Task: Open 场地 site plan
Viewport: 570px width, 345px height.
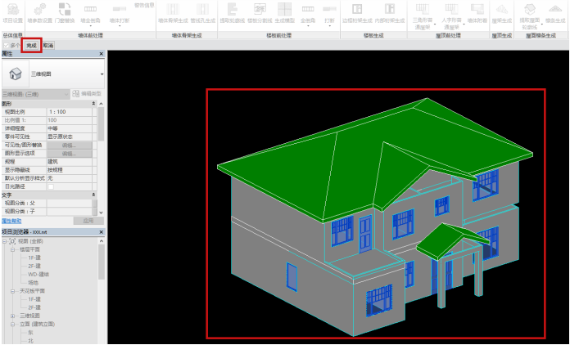Action: 33,283
